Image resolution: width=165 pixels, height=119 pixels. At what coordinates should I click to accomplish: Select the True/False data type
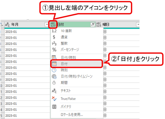pos(77,99)
